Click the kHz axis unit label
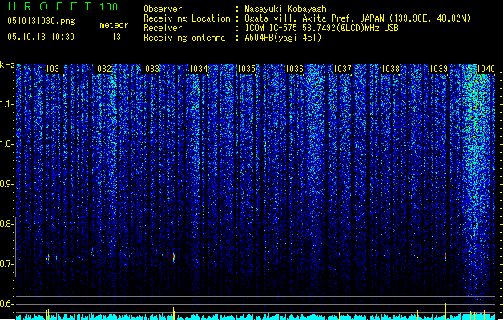Screen dimensions: 504x320 7,65
